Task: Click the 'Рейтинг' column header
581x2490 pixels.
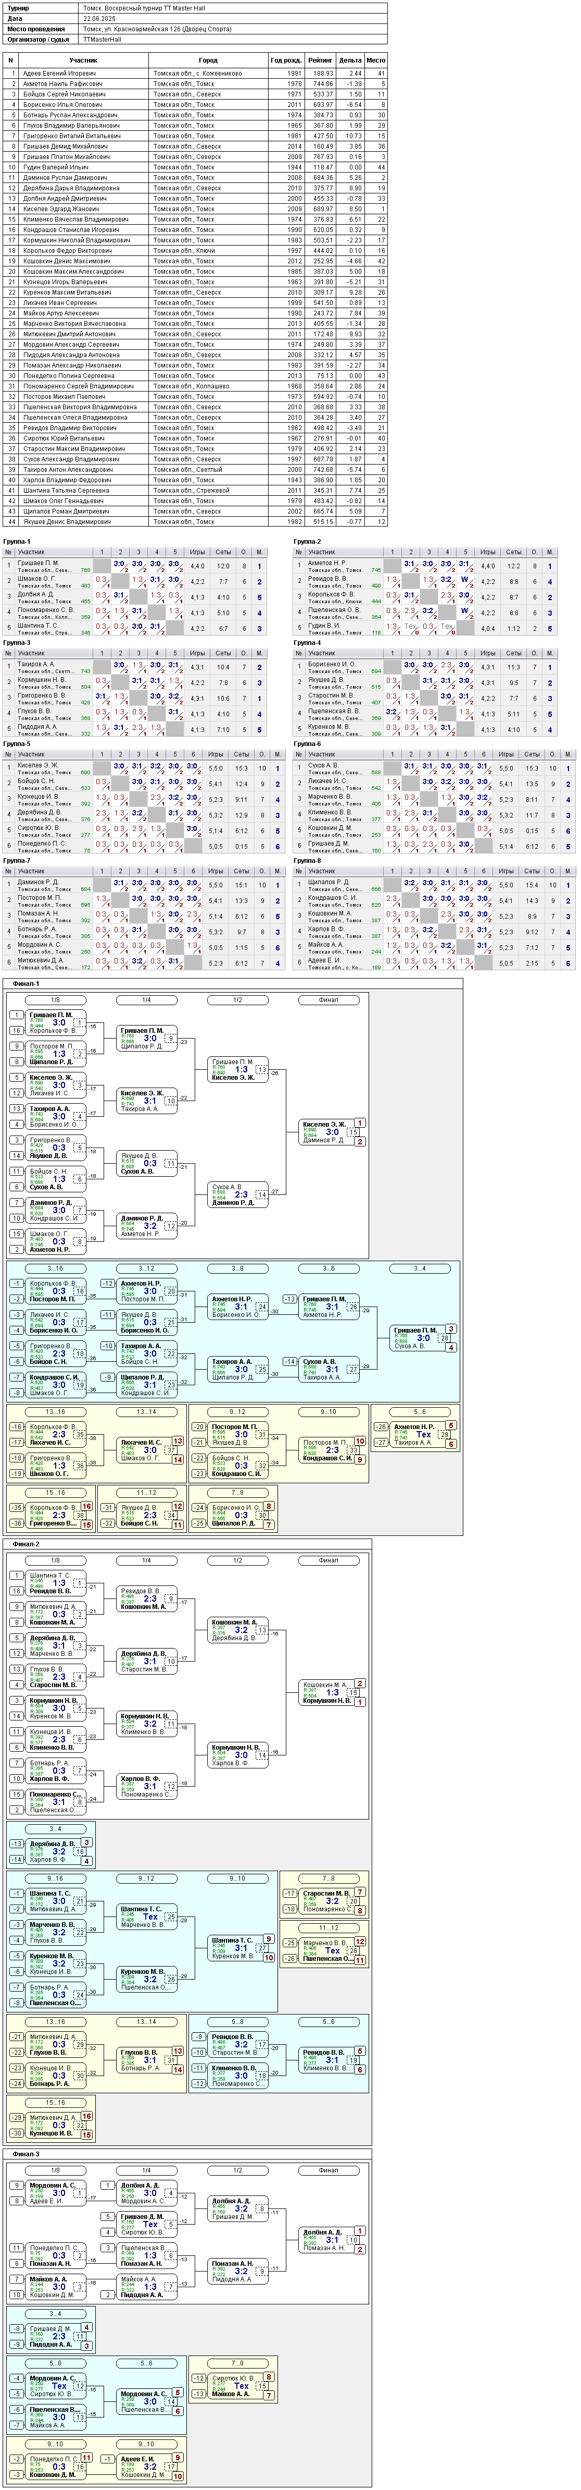Action: 320,60
